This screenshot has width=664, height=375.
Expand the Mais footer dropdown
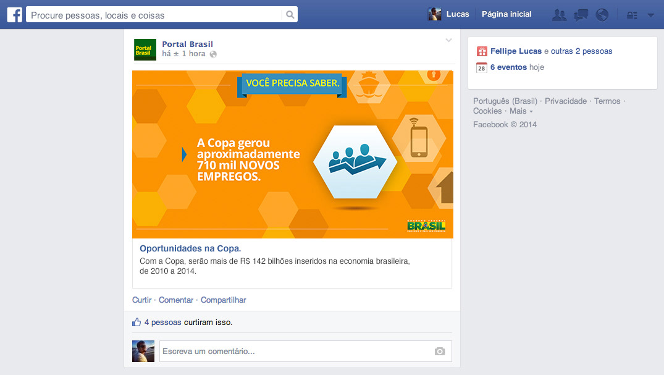click(521, 111)
